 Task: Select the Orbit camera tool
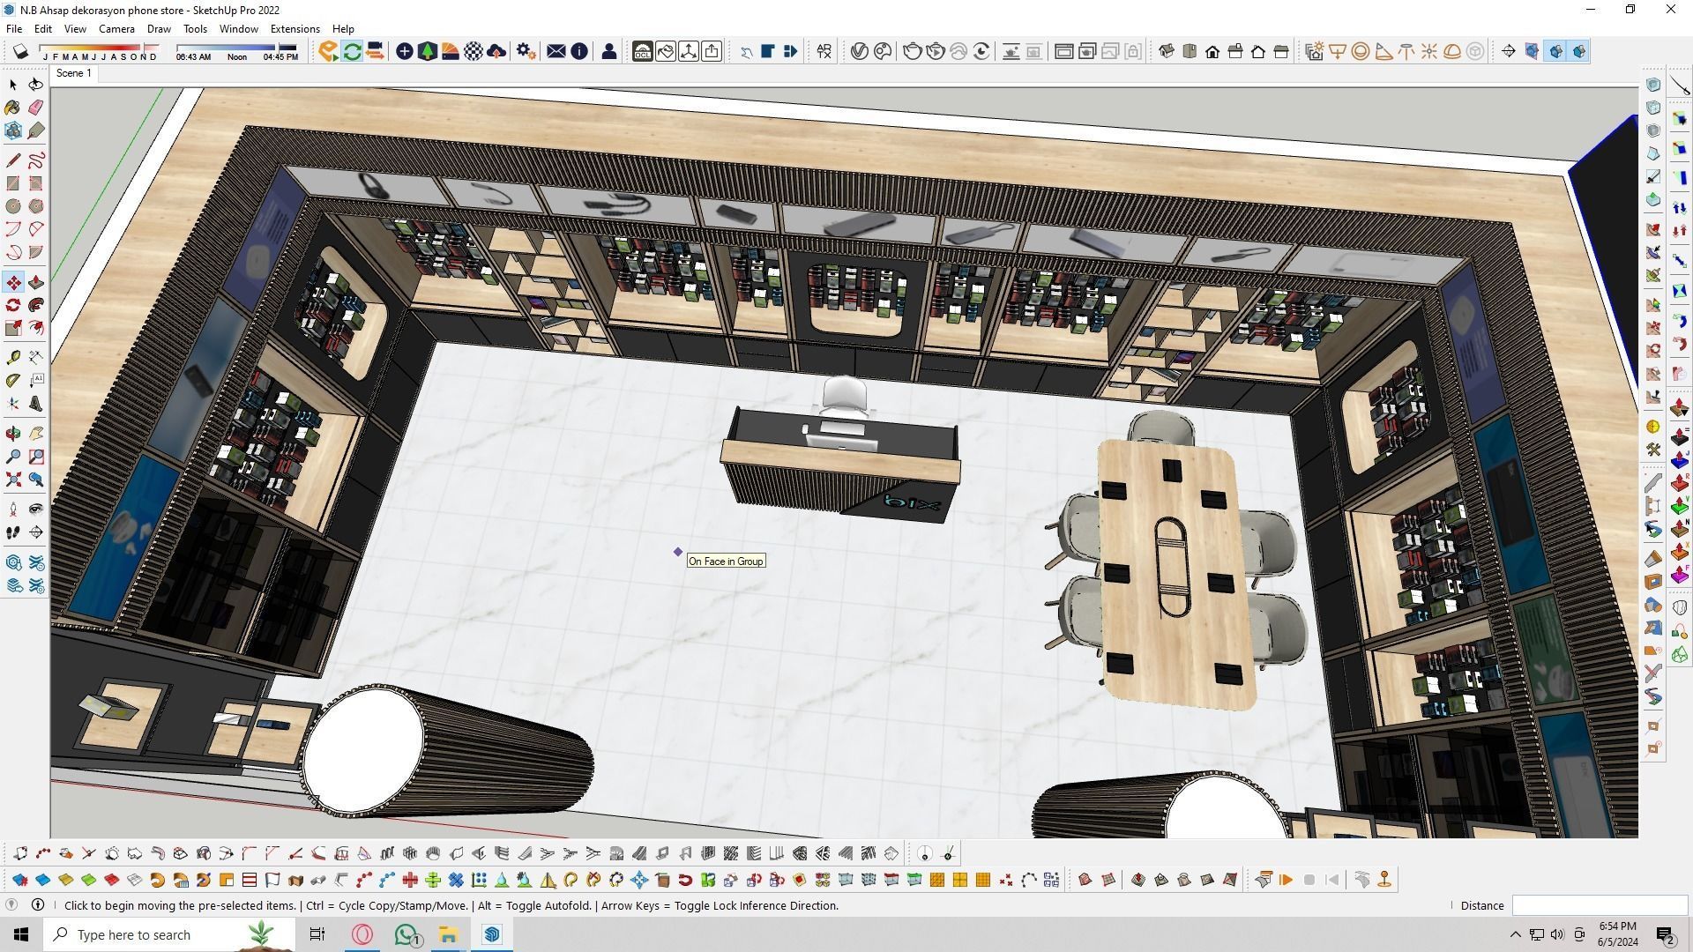click(x=13, y=434)
